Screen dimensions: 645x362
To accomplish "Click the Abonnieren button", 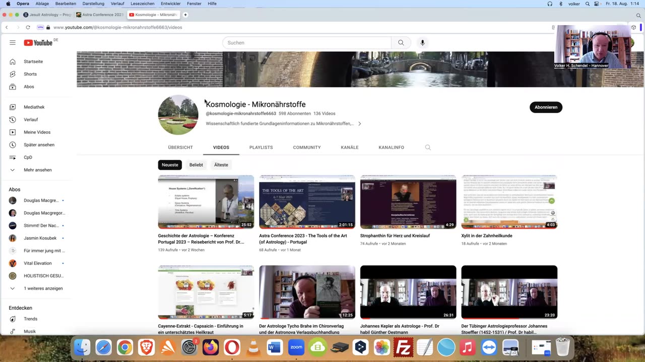I will (546, 107).
